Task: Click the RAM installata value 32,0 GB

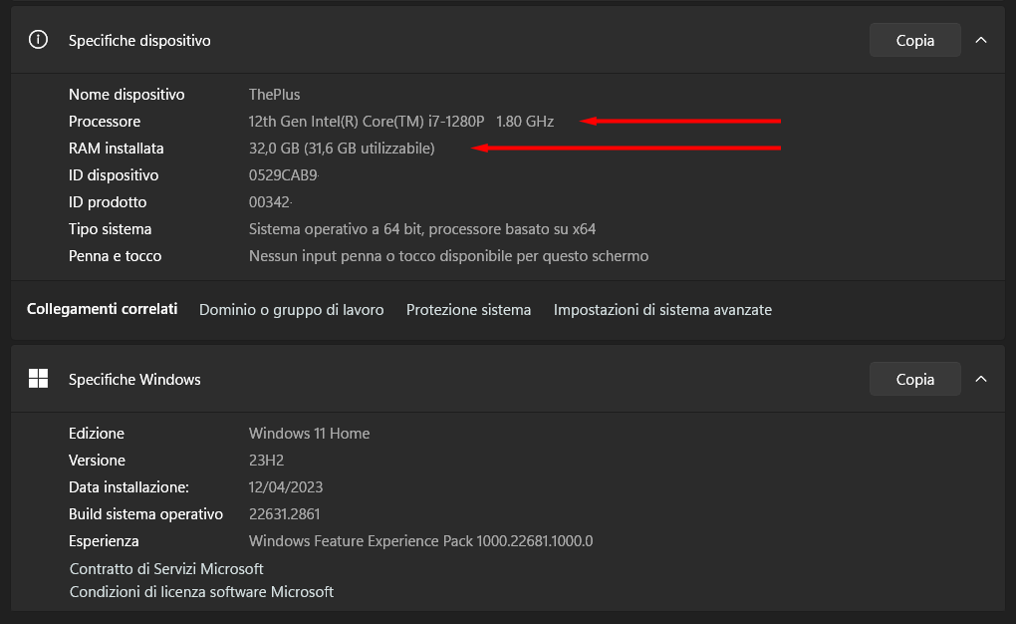Action: [x=274, y=149]
